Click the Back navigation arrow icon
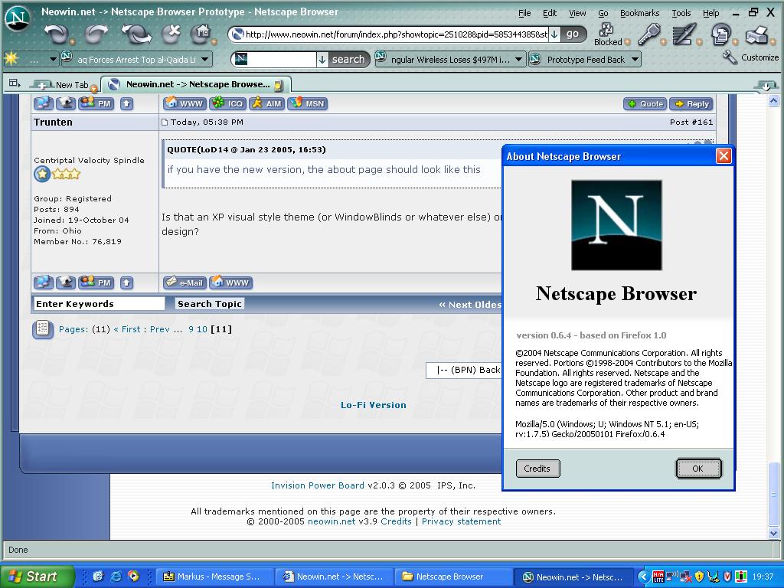 click(57, 34)
